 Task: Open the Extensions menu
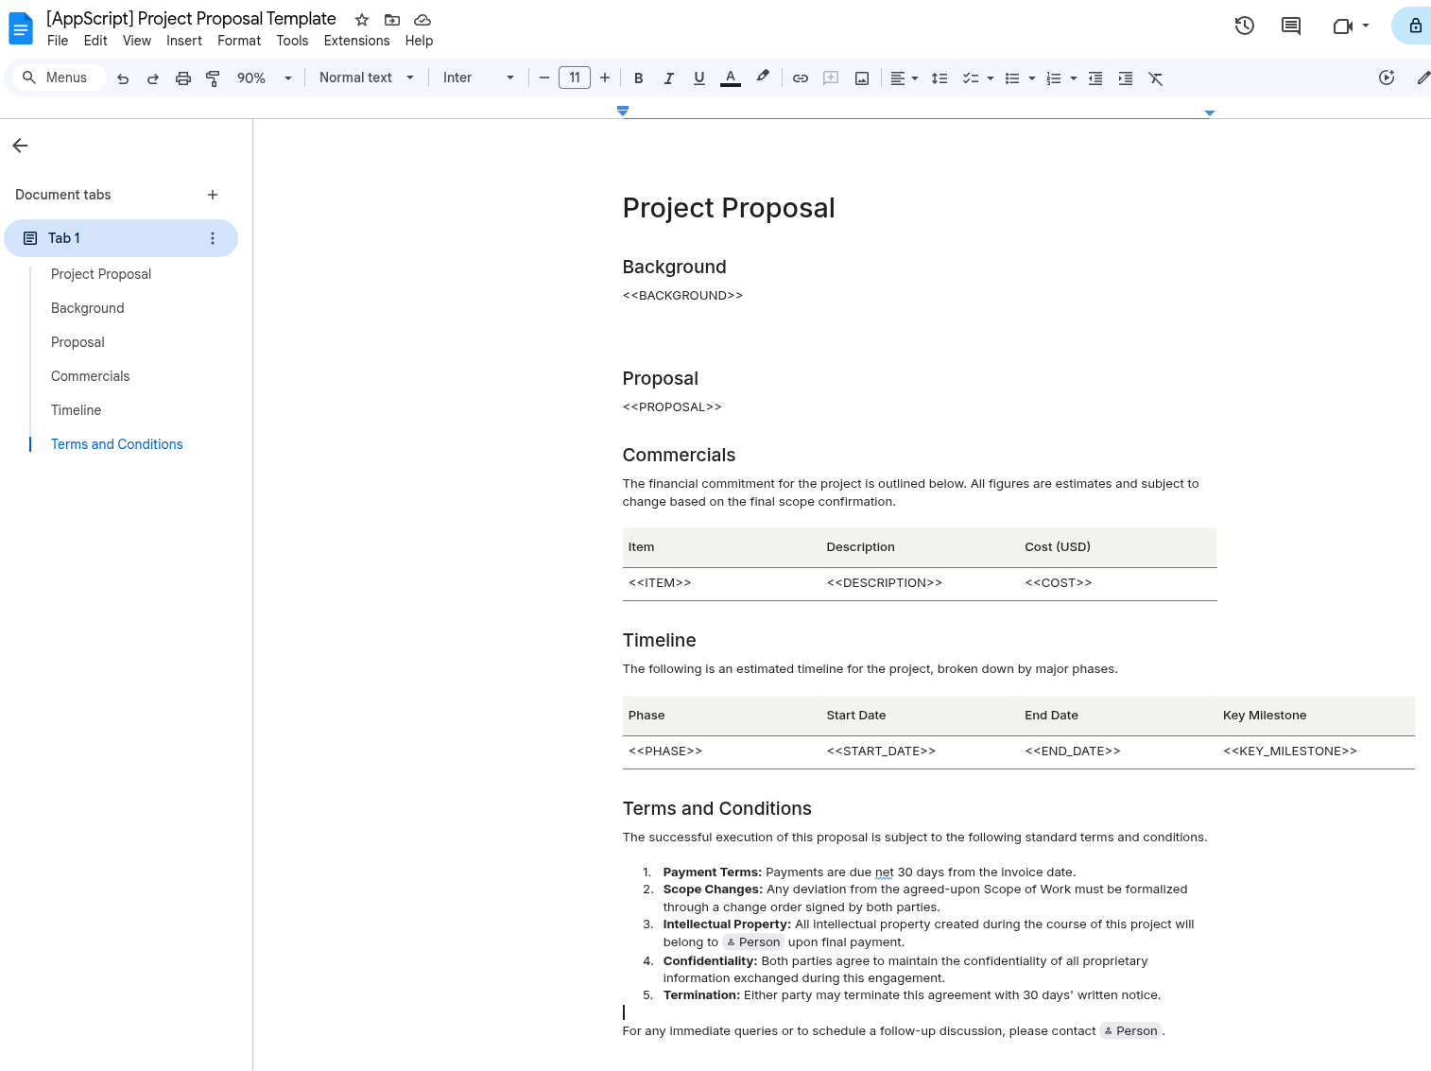(x=356, y=41)
